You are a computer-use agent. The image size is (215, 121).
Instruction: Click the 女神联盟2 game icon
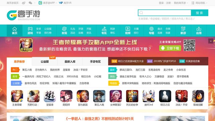[116, 96]
